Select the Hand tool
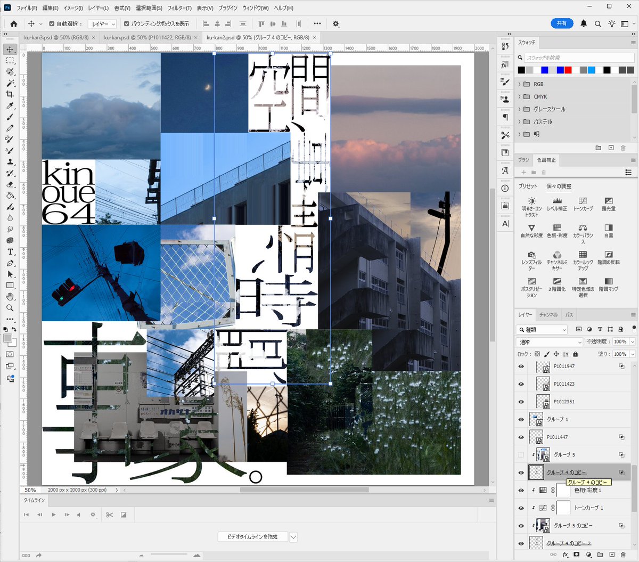 [10, 297]
